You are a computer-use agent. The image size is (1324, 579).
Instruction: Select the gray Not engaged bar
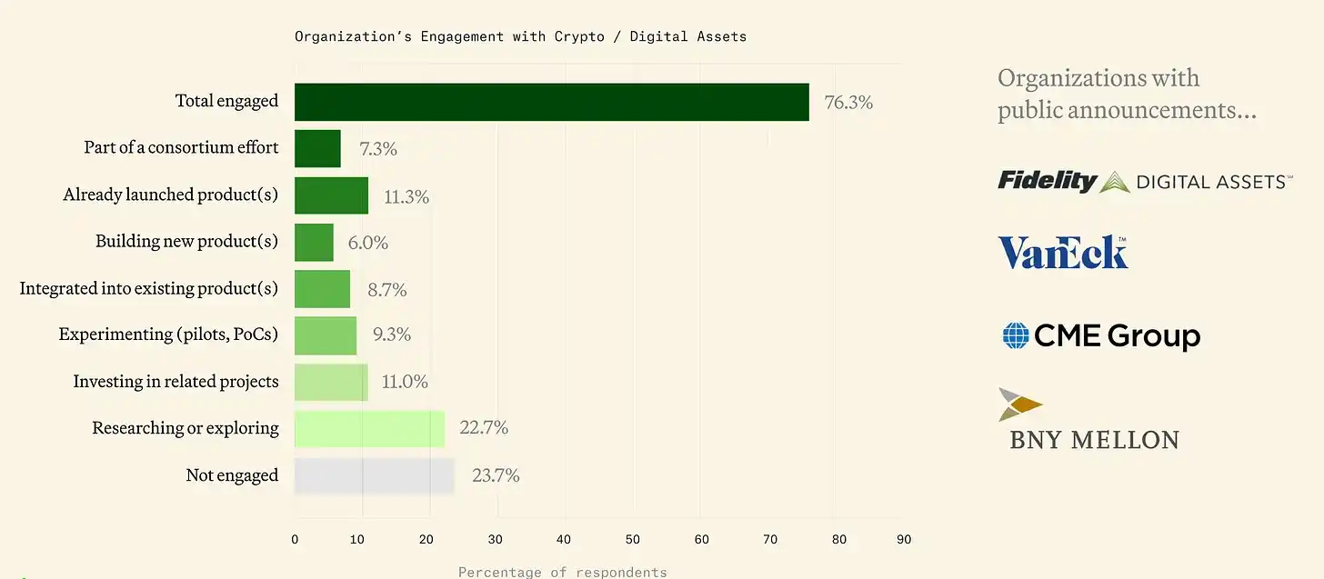[x=374, y=475]
